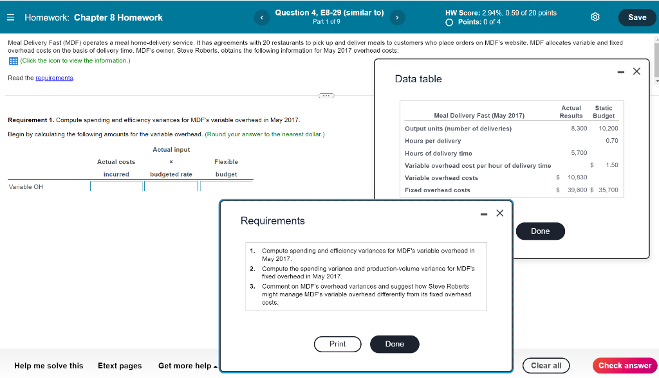The width and height of the screenshot is (659, 378).
Task: Click the Question 4, E8-29 title
Action: 329,13
